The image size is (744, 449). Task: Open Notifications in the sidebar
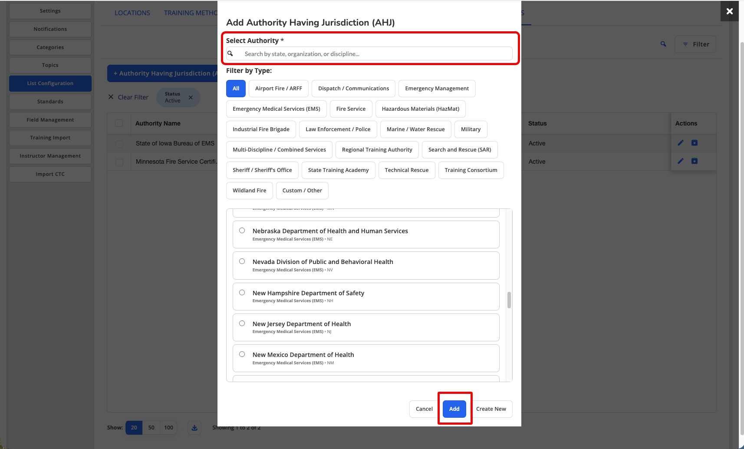(x=50, y=29)
